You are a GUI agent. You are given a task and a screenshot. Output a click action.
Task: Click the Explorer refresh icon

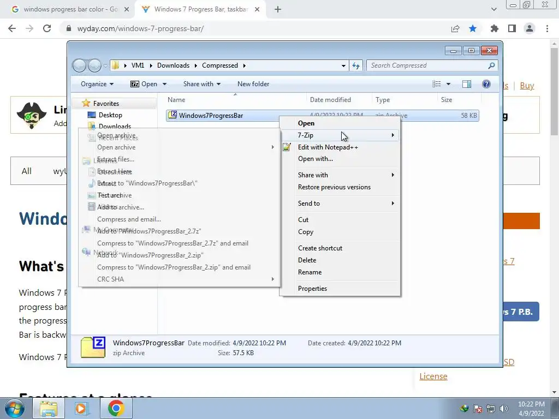click(x=356, y=65)
